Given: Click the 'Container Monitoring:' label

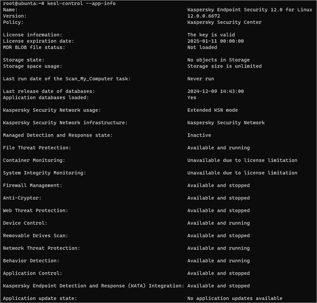Looking at the screenshot, I should 34,160.
